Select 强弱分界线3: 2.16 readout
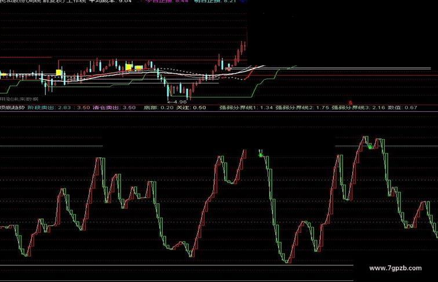This screenshot has height=282, width=438. (359, 108)
